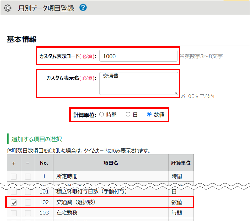Select the 数値 radio button for 計算単位
This screenshot has width=250, height=221.
coord(149,115)
